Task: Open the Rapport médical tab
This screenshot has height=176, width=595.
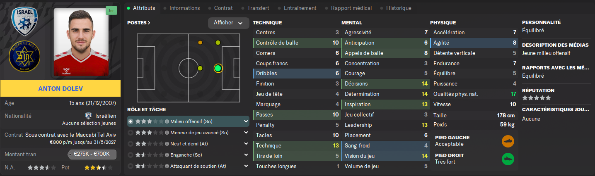Action: (x=351, y=8)
